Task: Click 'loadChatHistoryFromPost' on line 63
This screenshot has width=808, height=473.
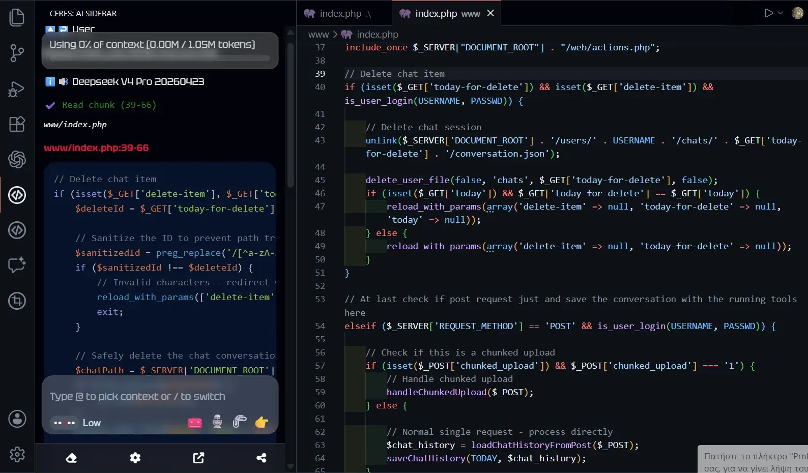Action: point(531,445)
